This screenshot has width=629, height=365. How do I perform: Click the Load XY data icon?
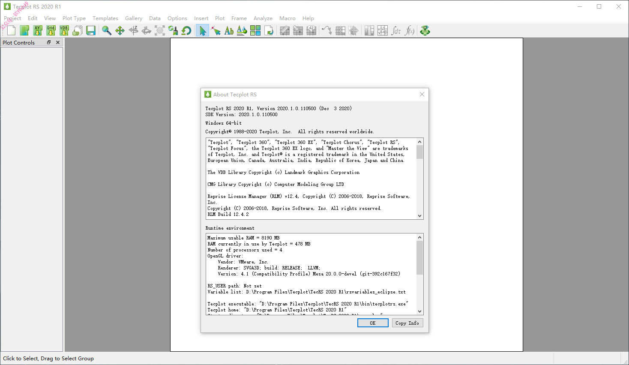tap(38, 30)
